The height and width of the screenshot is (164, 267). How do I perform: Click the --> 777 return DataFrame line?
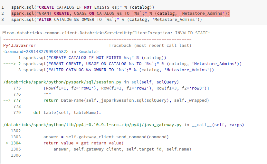tap(126, 100)
